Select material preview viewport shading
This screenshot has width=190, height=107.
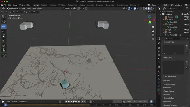coord(149,9)
